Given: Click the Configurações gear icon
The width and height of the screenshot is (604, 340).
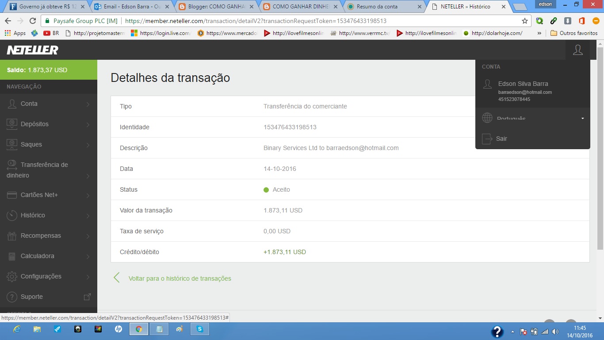Looking at the screenshot, I should pyautogui.click(x=12, y=276).
